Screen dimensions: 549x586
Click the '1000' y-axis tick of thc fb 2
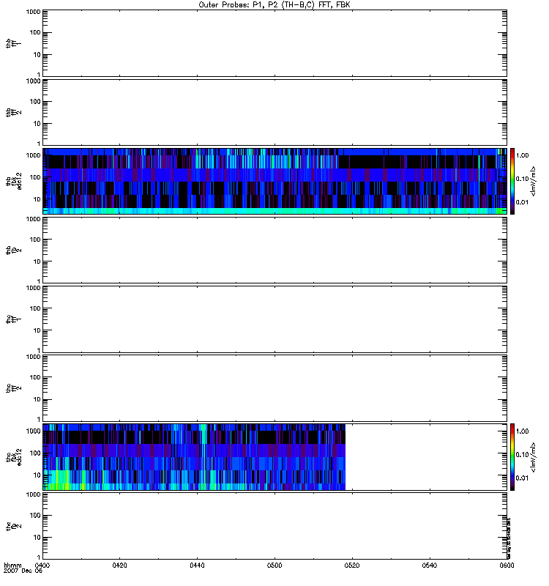point(33,495)
